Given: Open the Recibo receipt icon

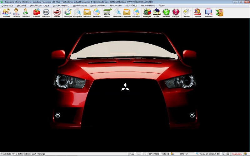Looking at the screenshot, I should (x=187, y=12).
